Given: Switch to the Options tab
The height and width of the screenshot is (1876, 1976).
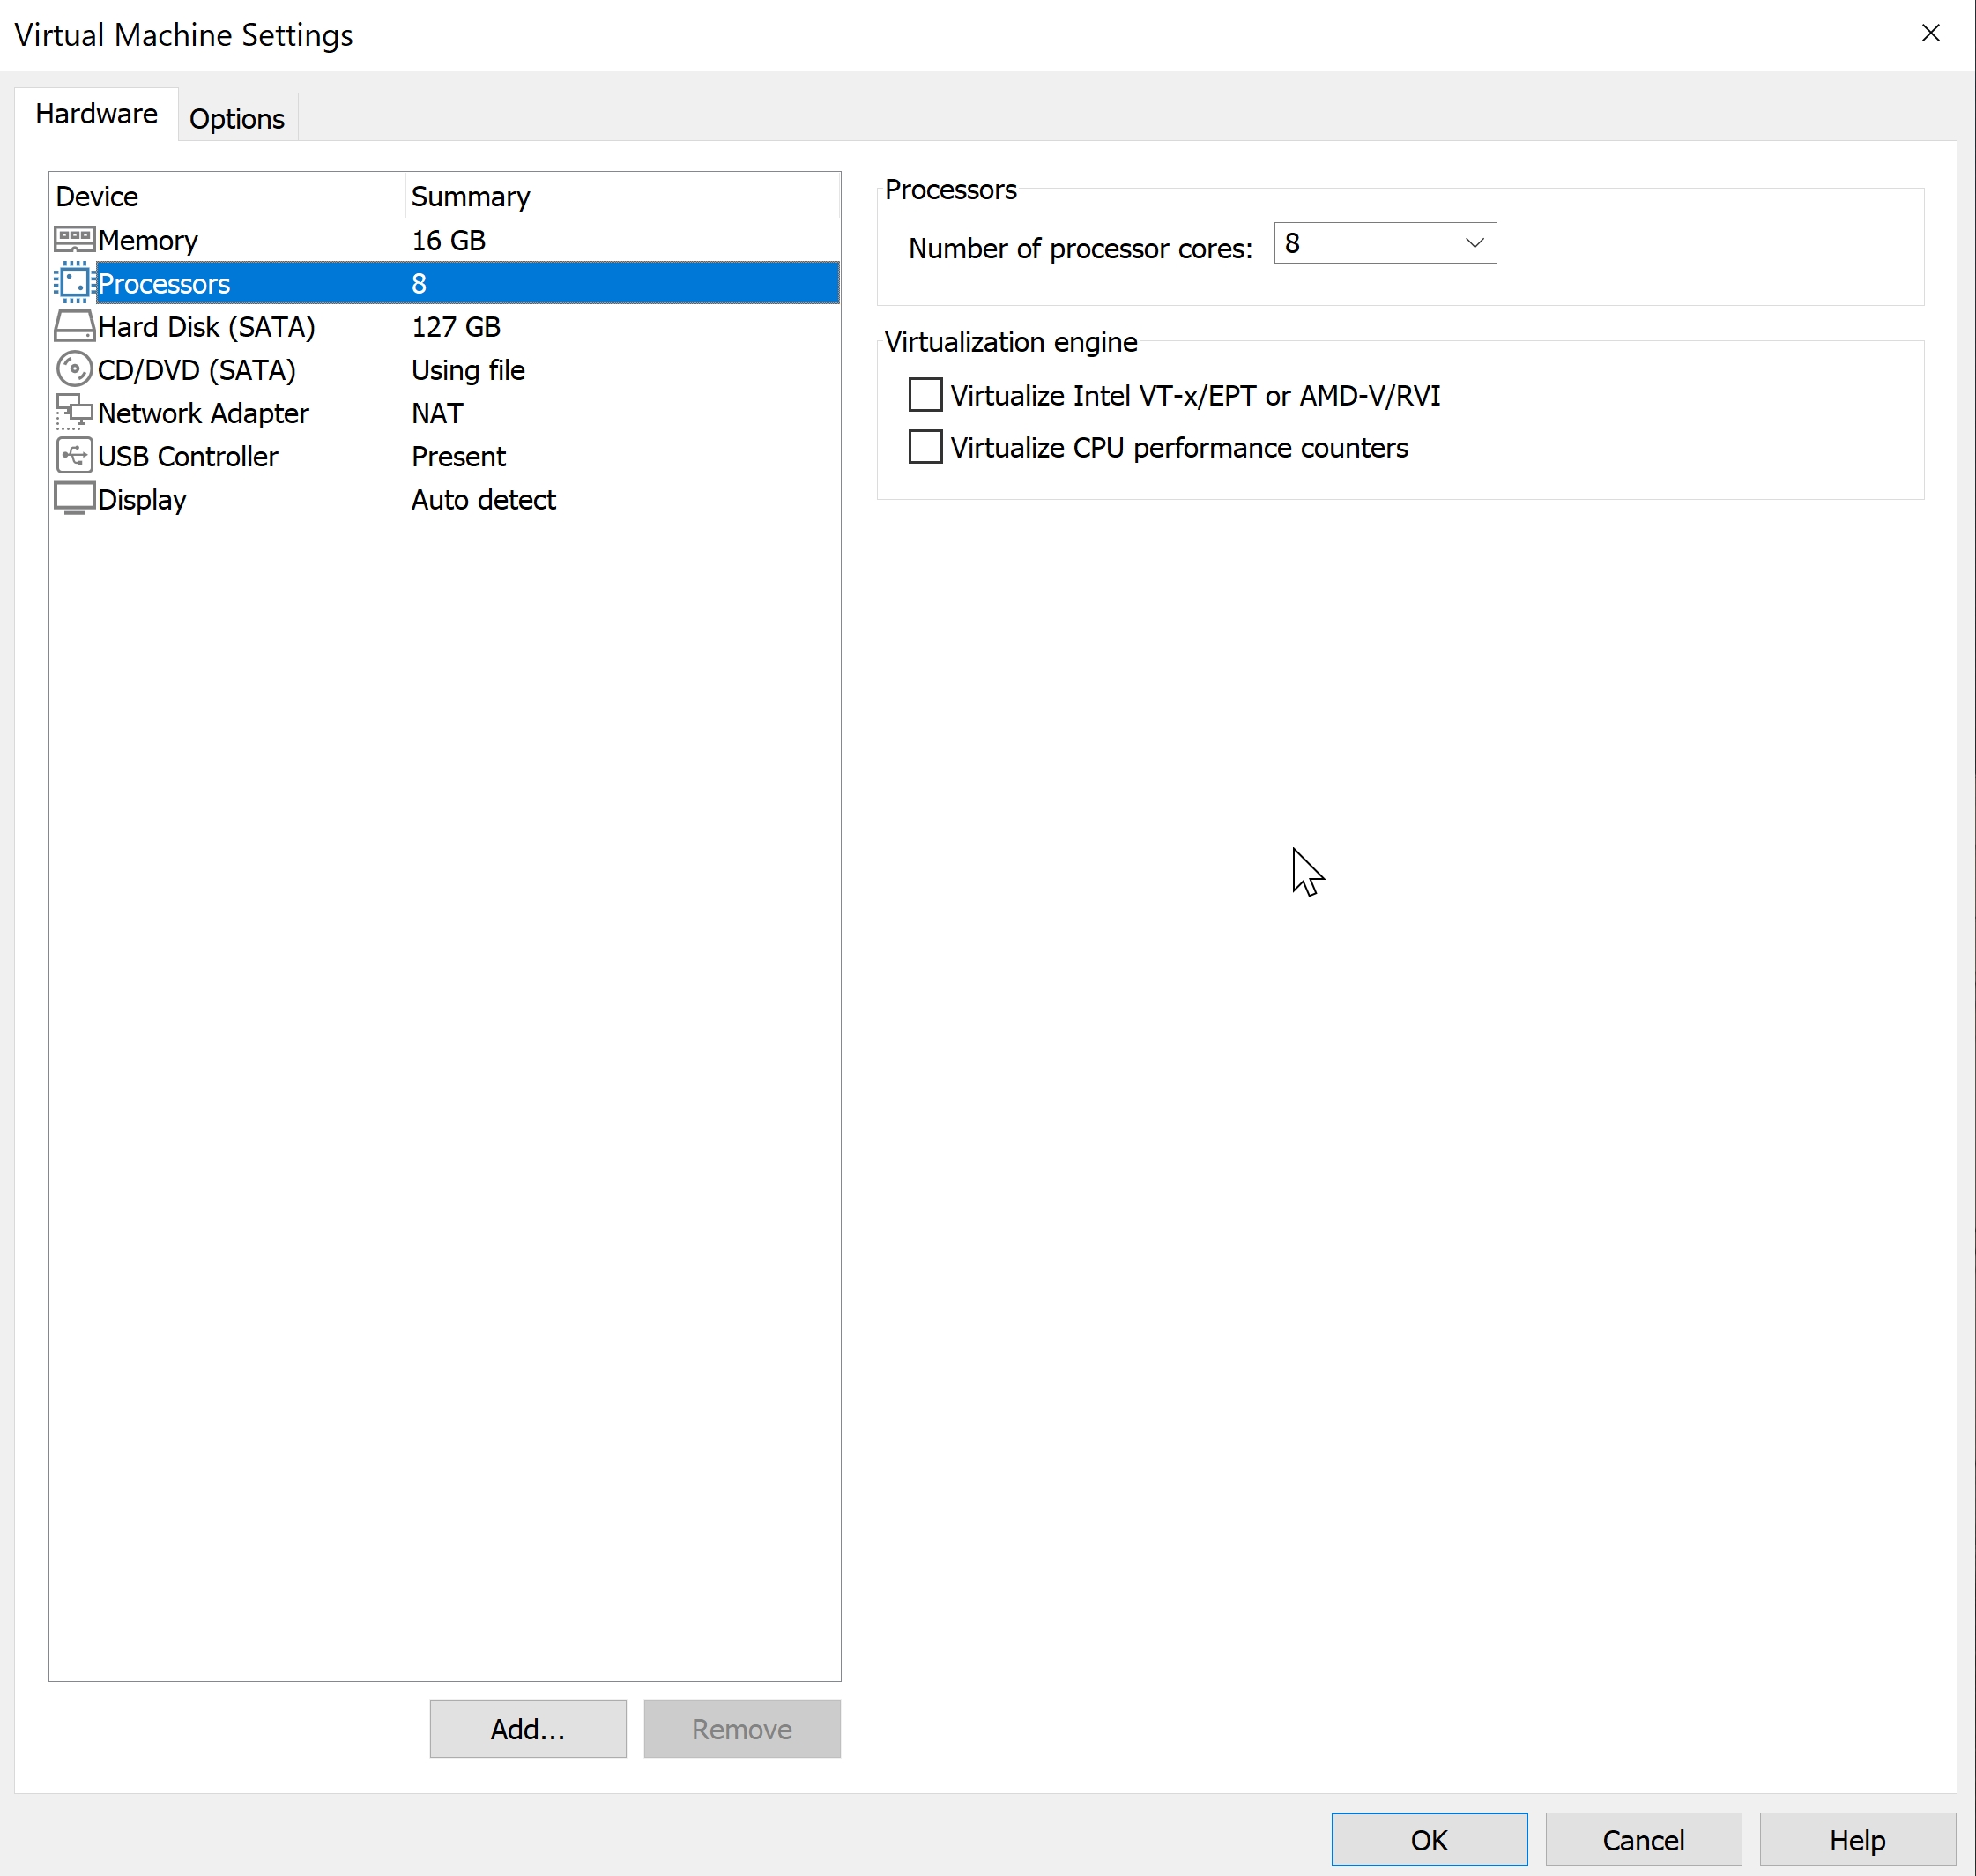Looking at the screenshot, I should coord(237,119).
